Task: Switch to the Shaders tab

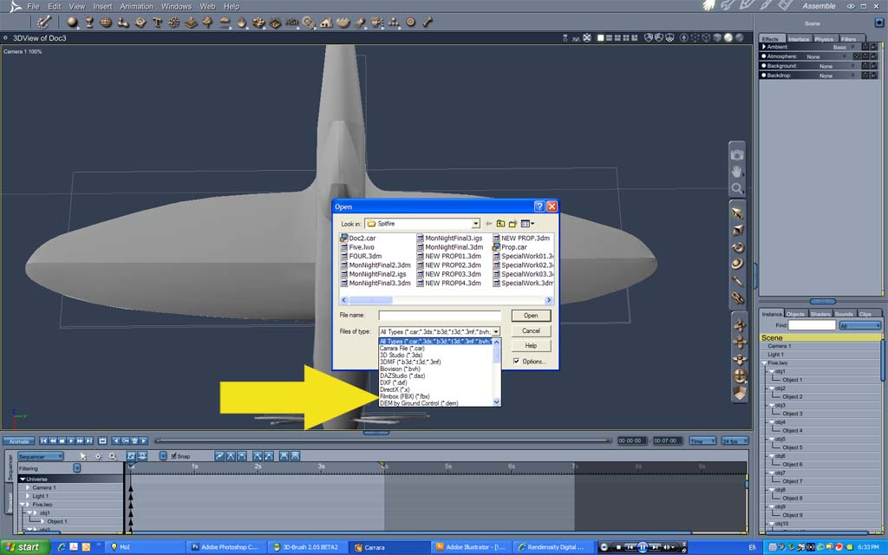Action: [x=820, y=314]
